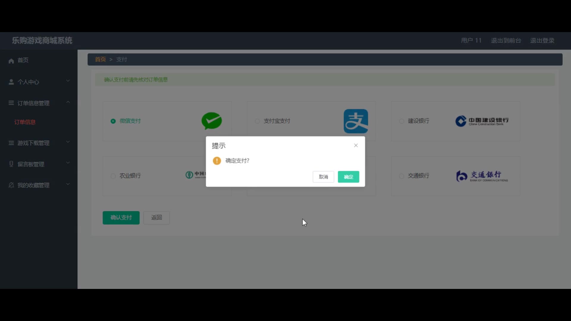Open 游戏下载管理 menu item

(x=39, y=143)
